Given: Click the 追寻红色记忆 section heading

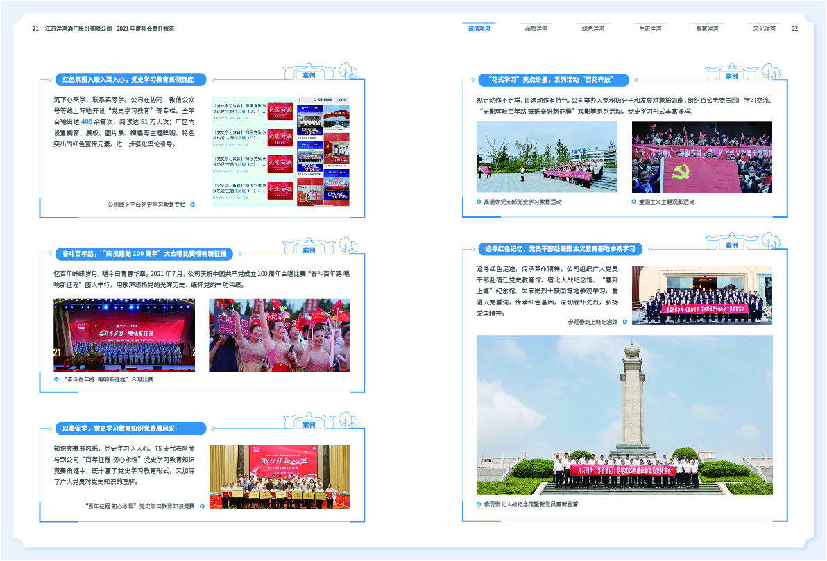Looking at the screenshot, I should point(560,249).
